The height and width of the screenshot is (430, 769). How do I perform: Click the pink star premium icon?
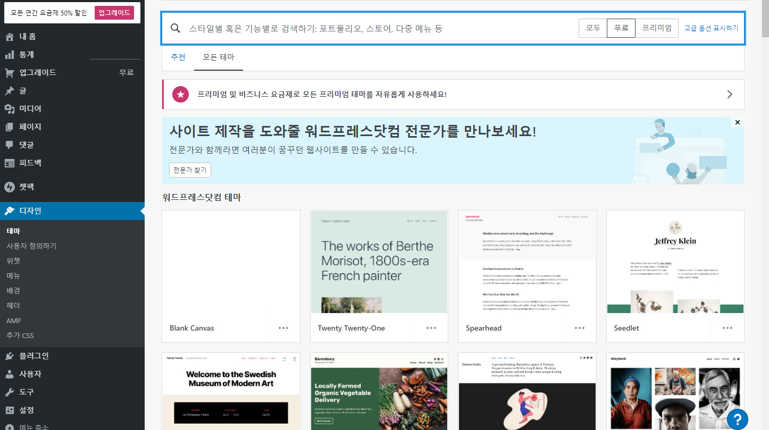[x=181, y=95]
